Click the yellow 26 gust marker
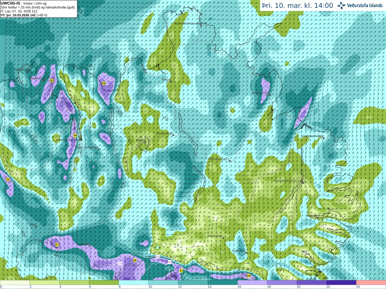386x289 pixels. [x=249, y=276]
